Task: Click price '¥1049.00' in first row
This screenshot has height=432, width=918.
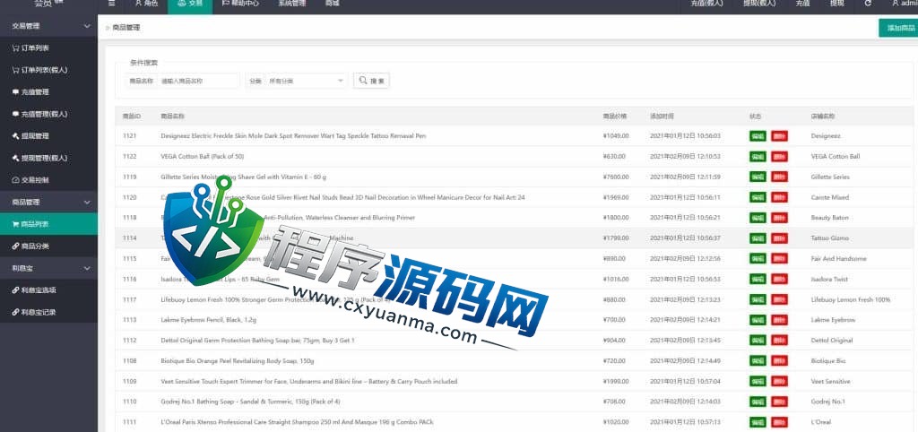Action: [615, 136]
